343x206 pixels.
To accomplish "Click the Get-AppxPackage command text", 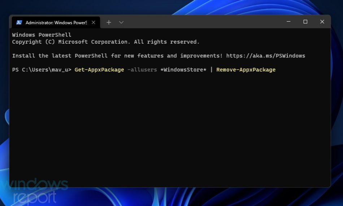I will tap(99, 70).
